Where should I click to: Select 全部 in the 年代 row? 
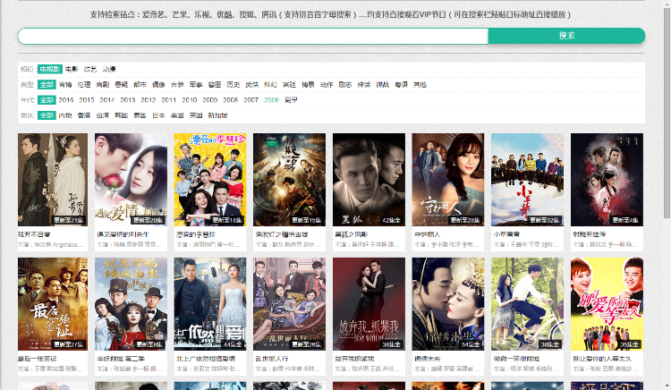pyautogui.click(x=47, y=100)
